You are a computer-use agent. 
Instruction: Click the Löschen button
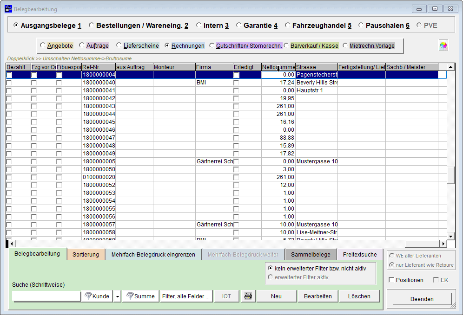(x=359, y=296)
